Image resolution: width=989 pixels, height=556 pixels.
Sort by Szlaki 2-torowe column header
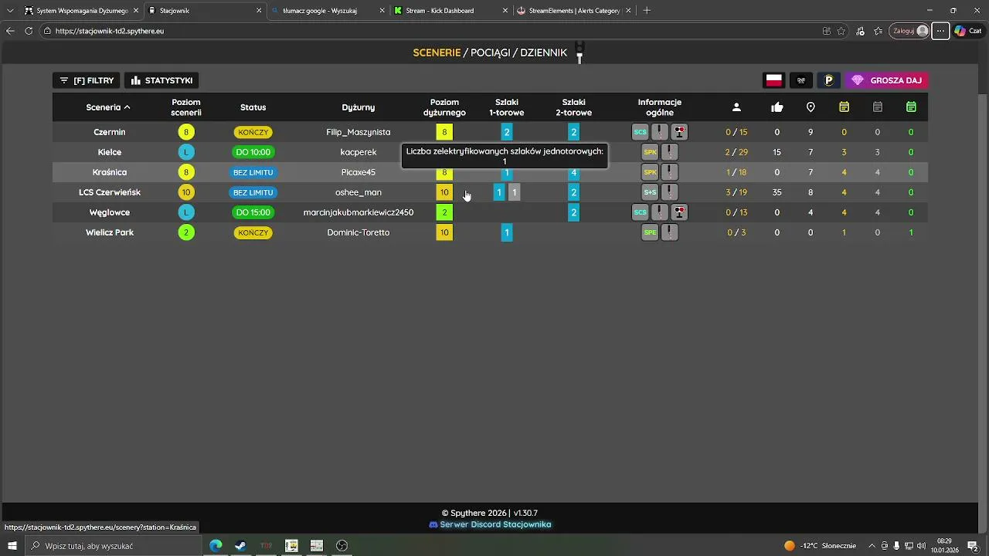tap(573, 107)
